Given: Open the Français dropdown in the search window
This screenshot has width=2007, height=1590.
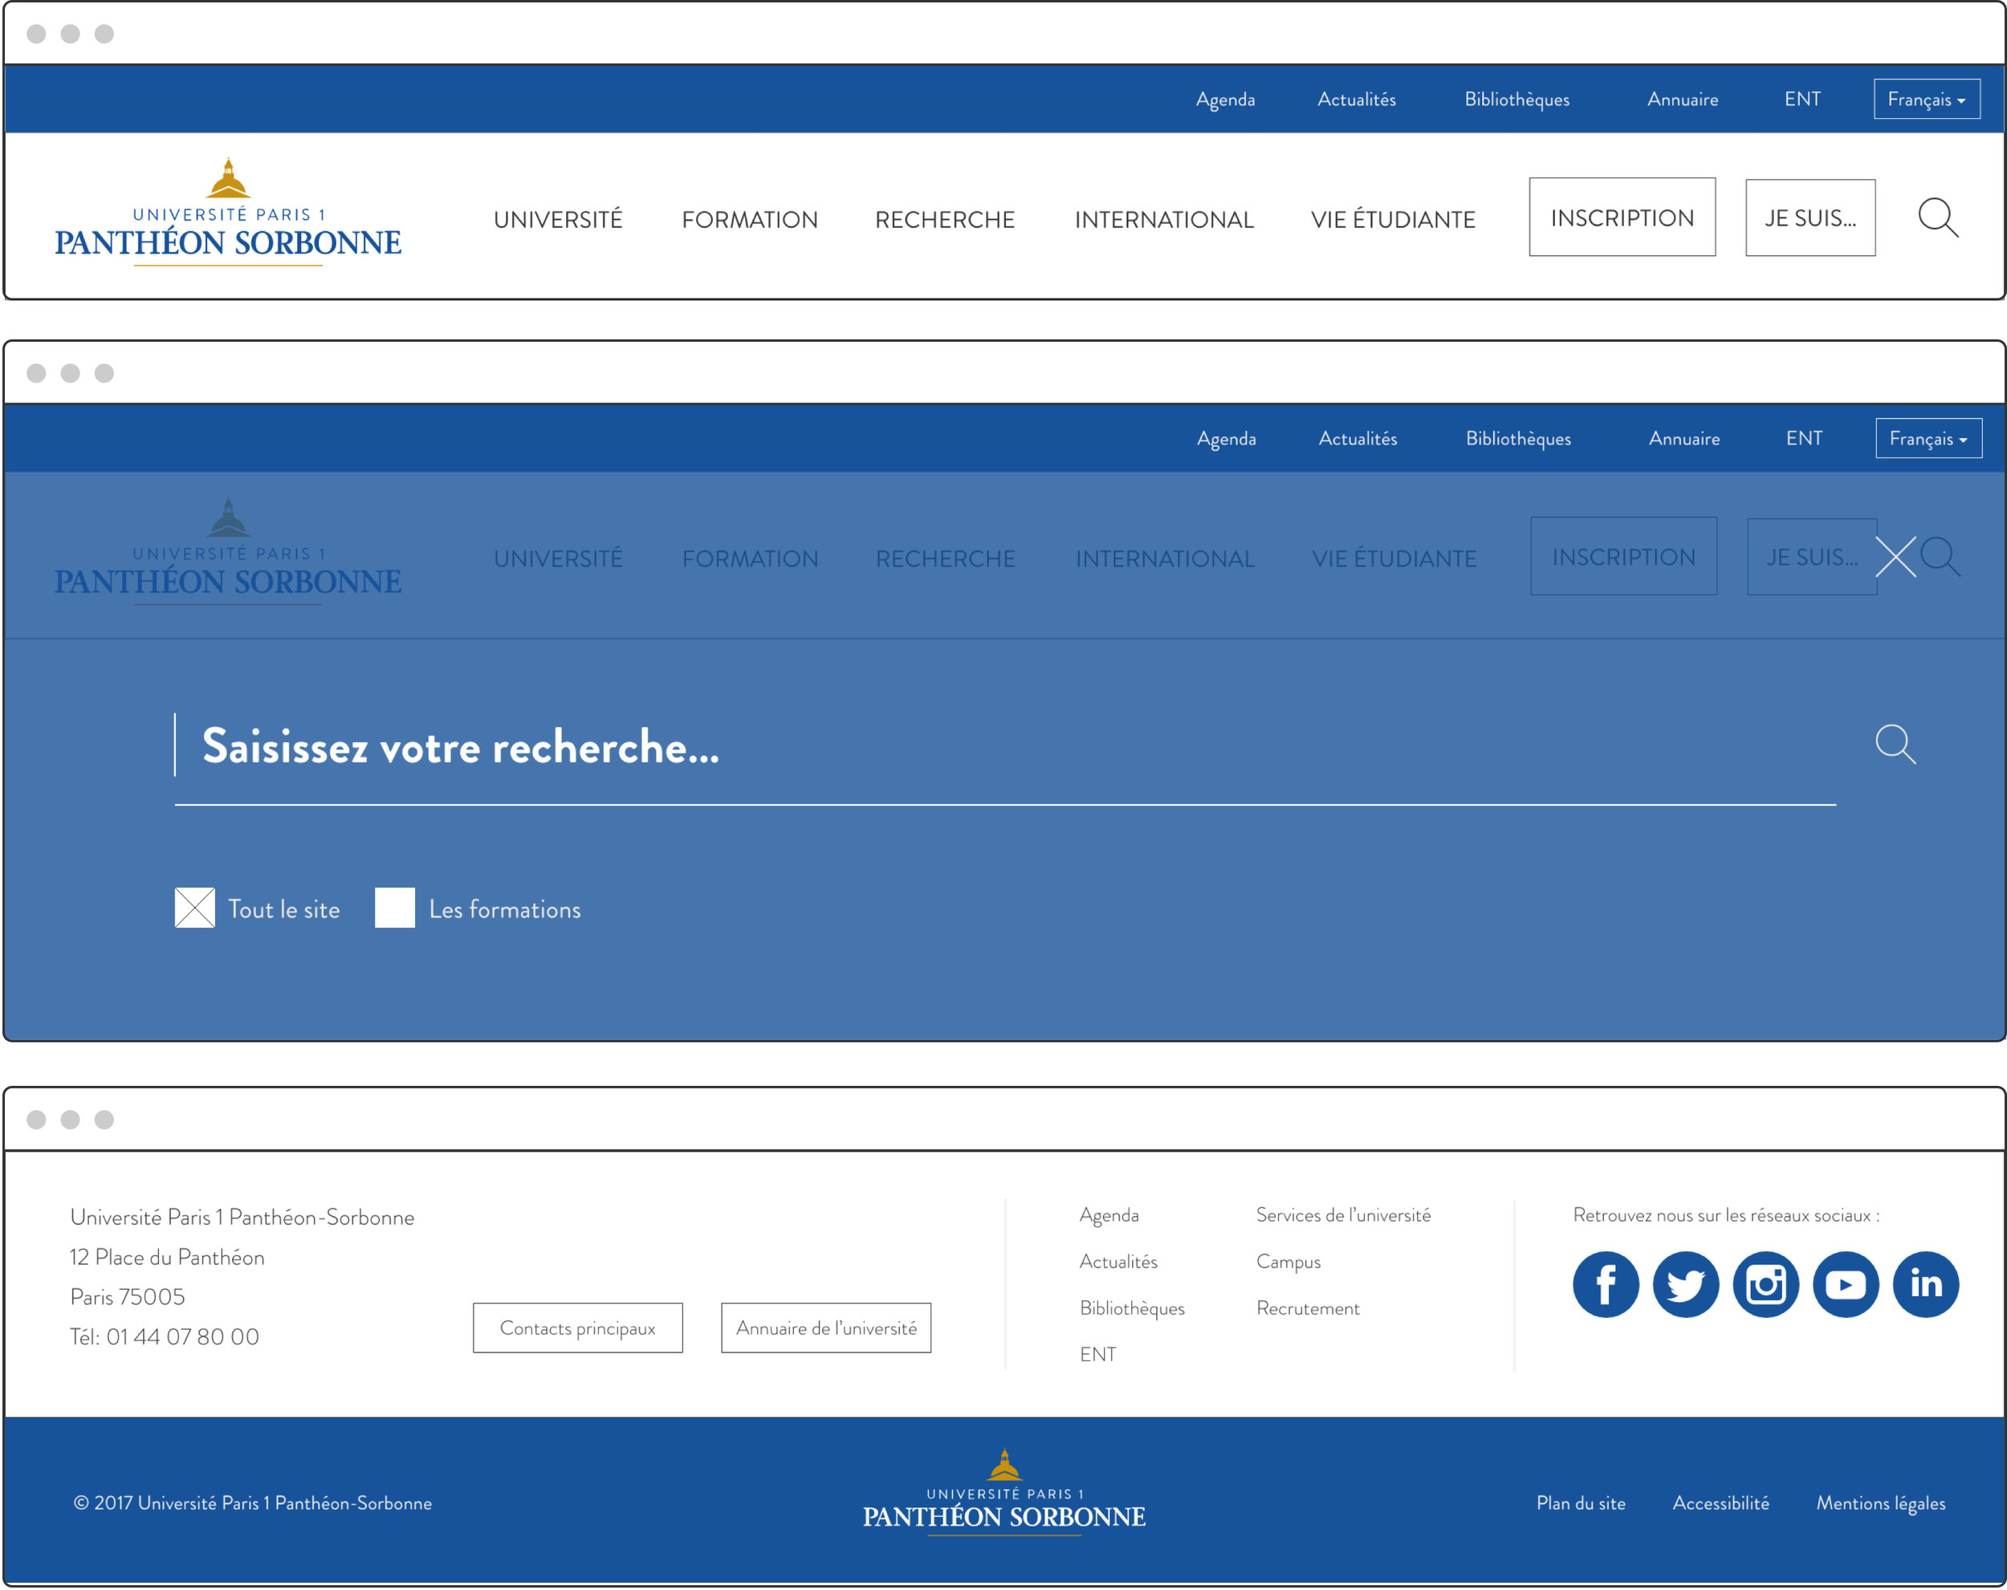Looking at the screenshot, I should (x=1929, y=438).
